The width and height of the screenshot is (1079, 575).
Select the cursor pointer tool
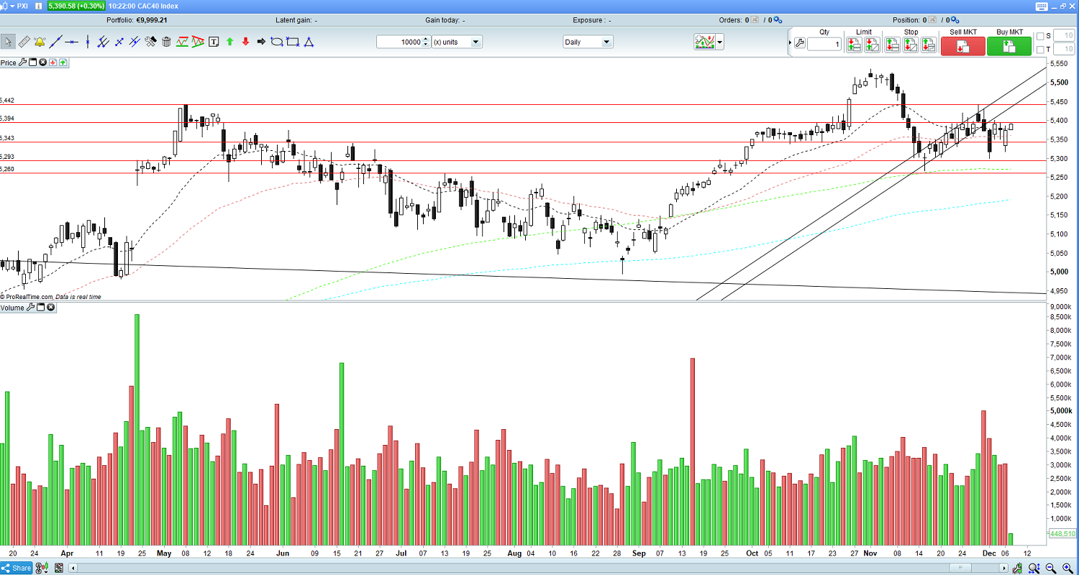click(x=8, y=42)
